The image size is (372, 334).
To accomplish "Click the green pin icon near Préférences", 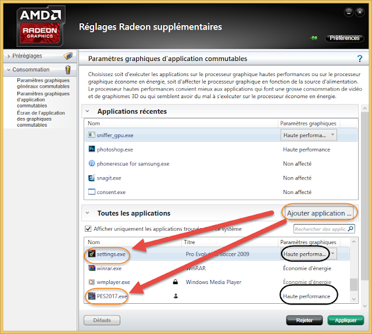I will tap(314, 38).
